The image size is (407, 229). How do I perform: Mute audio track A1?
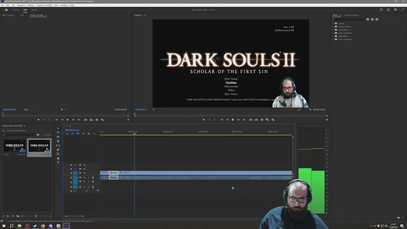pyautogui.click(x=84, y=177)
